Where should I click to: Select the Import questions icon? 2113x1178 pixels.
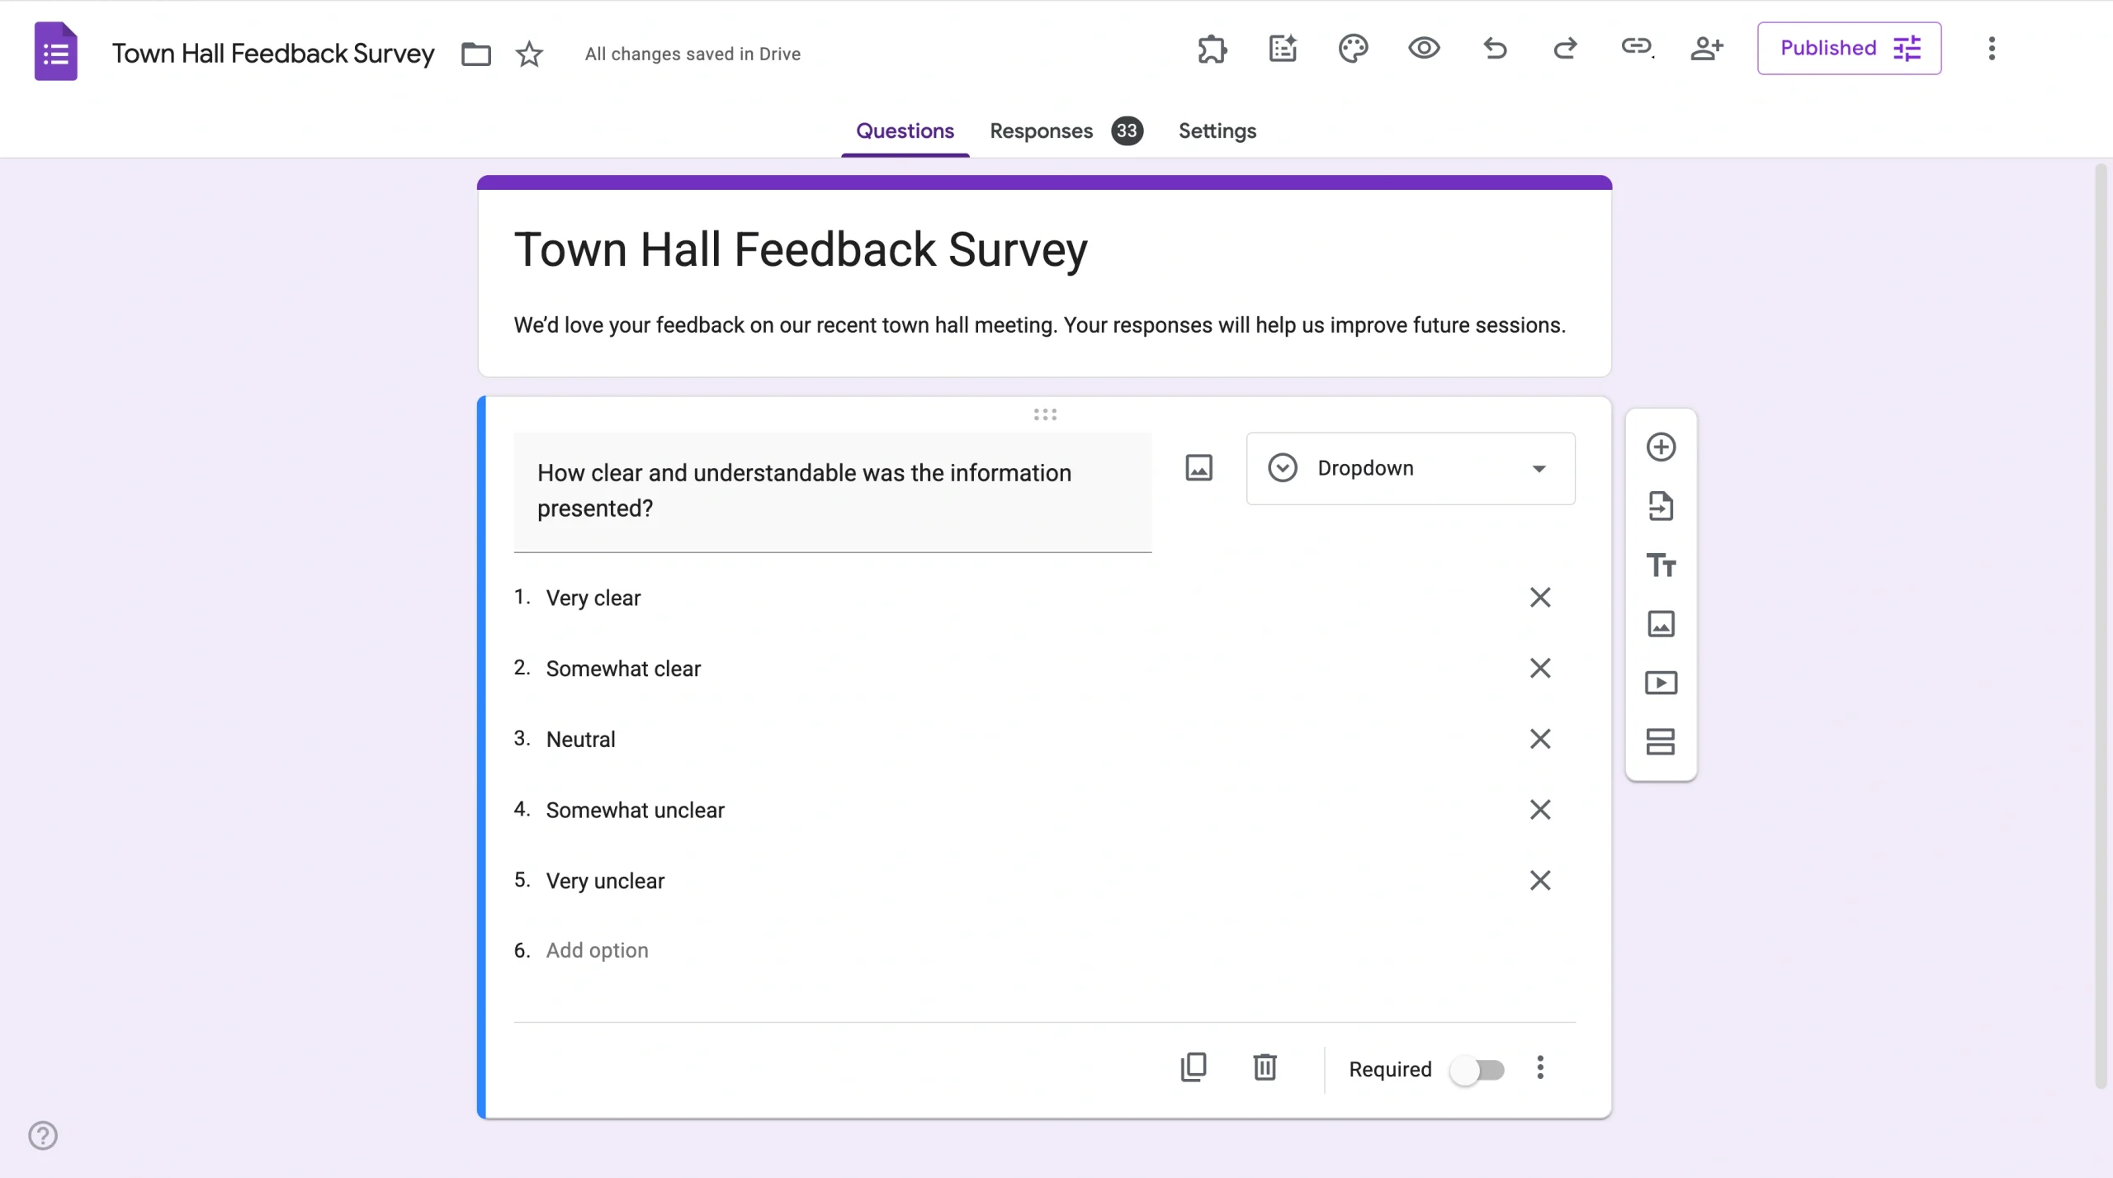1662,506
